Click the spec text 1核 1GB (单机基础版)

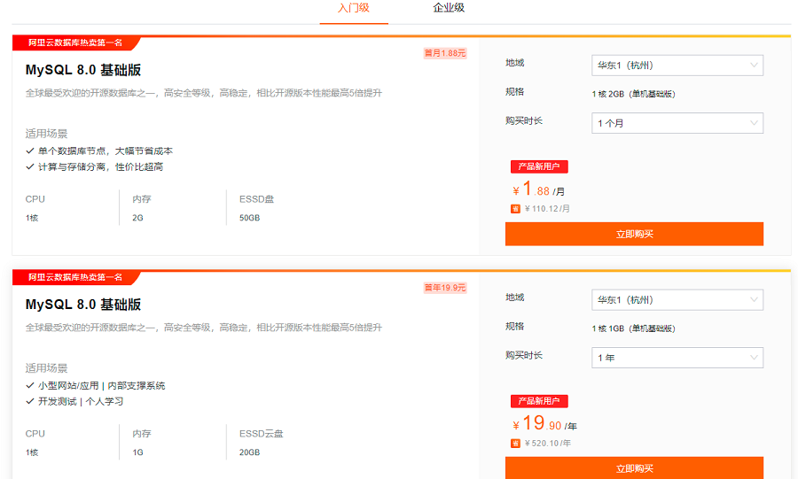coord(634,328)
